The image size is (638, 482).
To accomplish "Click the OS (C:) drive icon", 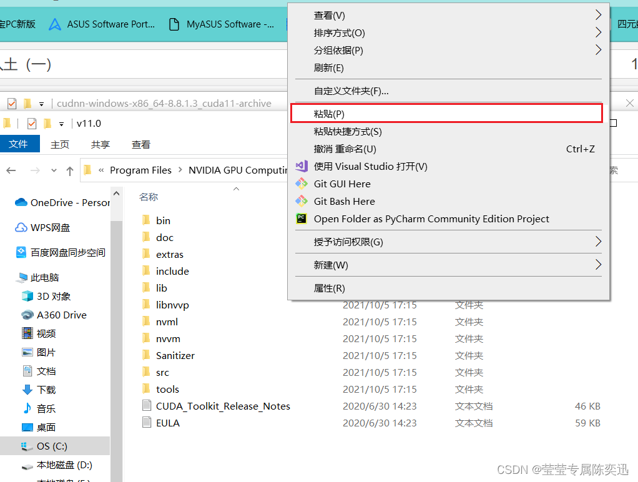I will (x=27, y=446).
